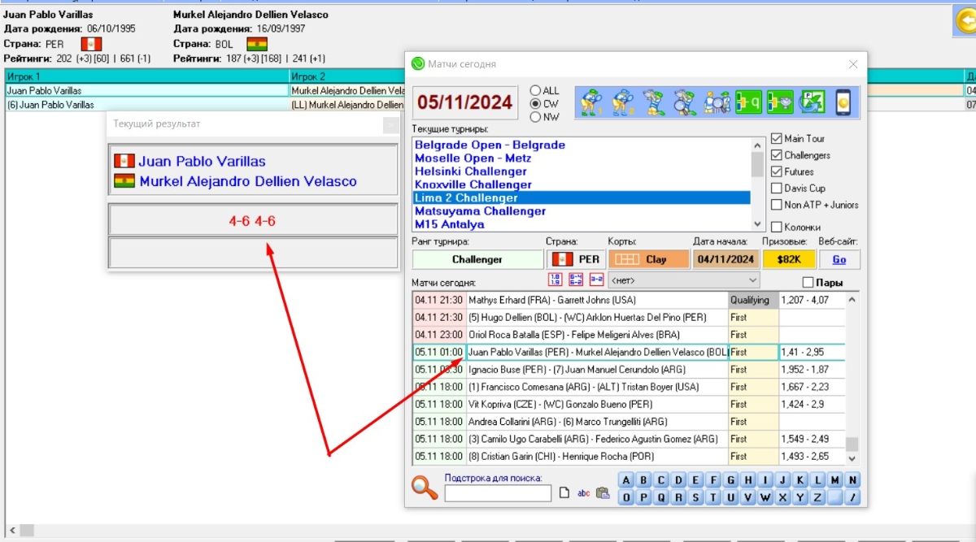The image size is (976, 542).
Task: Select the ALL radio button
Action: coord(535,90)
